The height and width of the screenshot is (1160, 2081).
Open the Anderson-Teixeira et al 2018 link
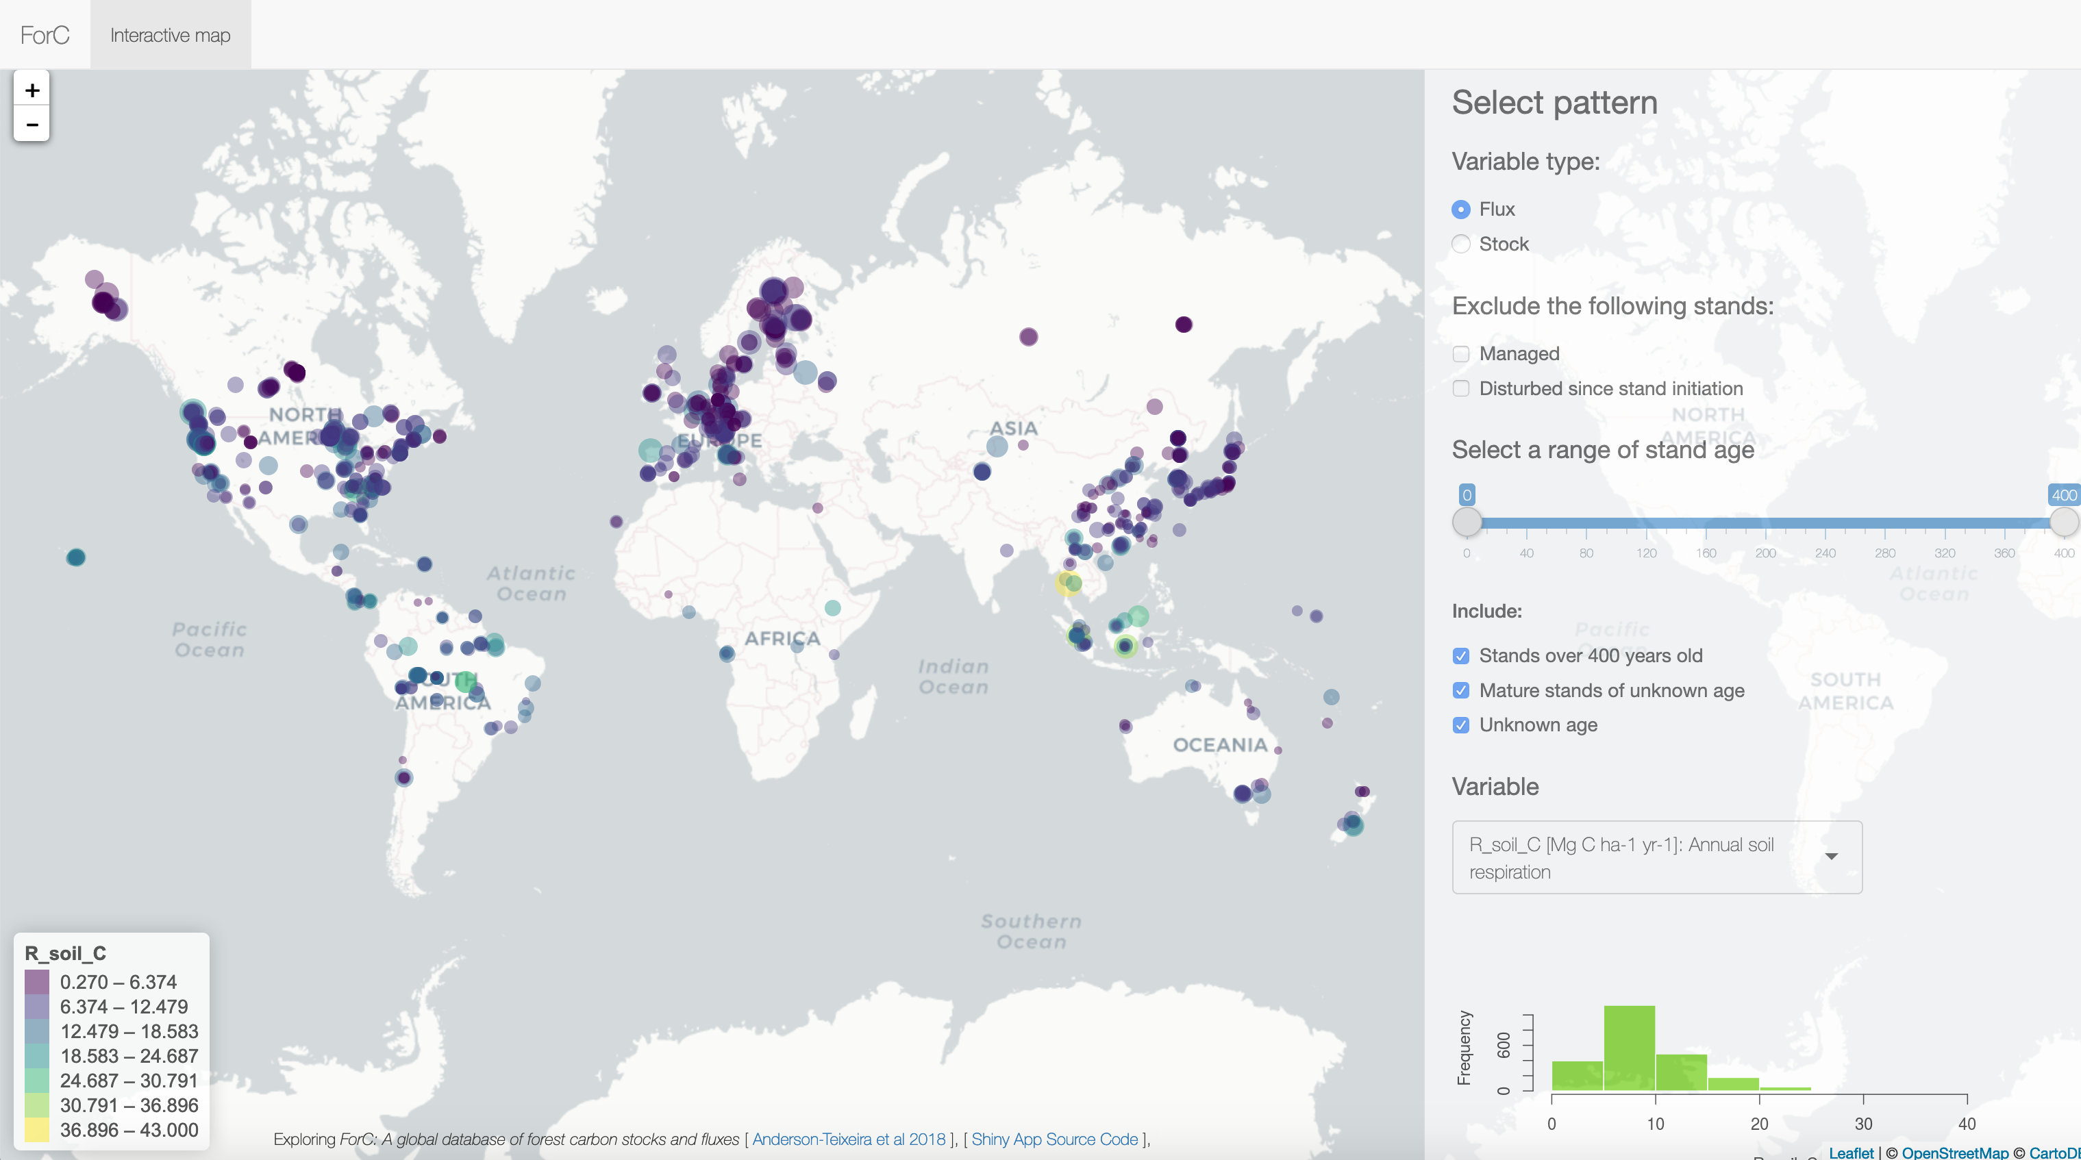(848, 1139)
